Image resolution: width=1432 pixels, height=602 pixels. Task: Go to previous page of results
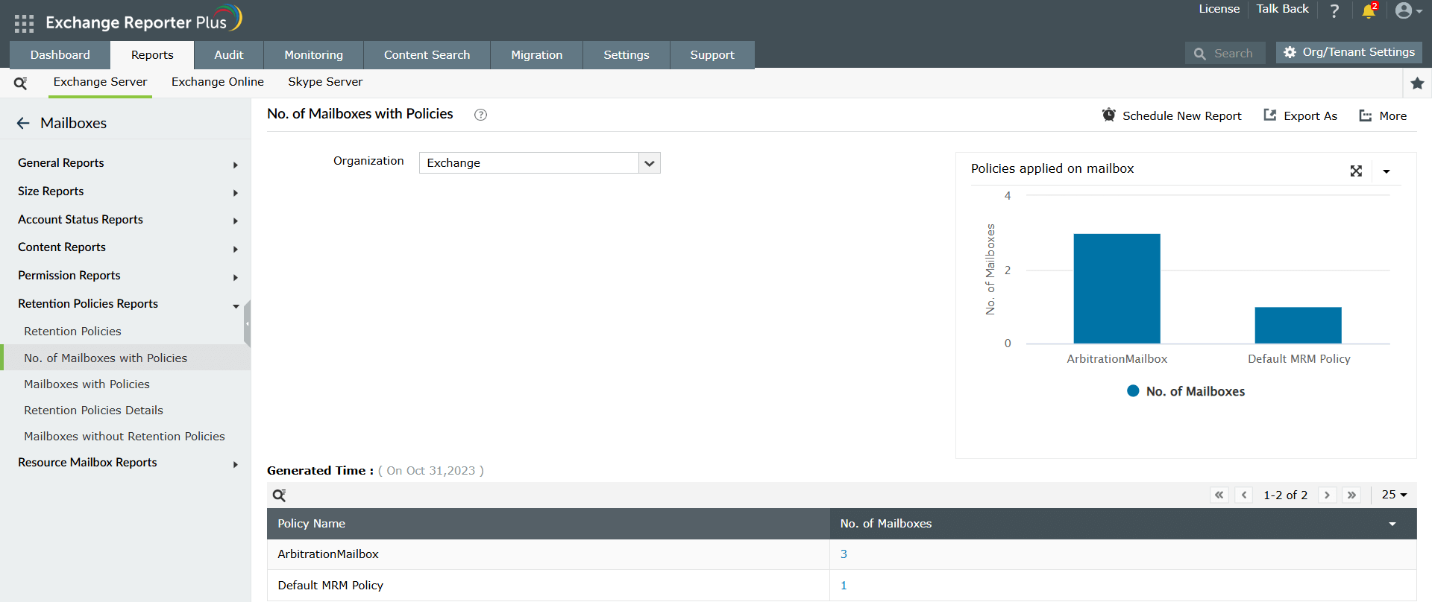tap(1244, 495)
